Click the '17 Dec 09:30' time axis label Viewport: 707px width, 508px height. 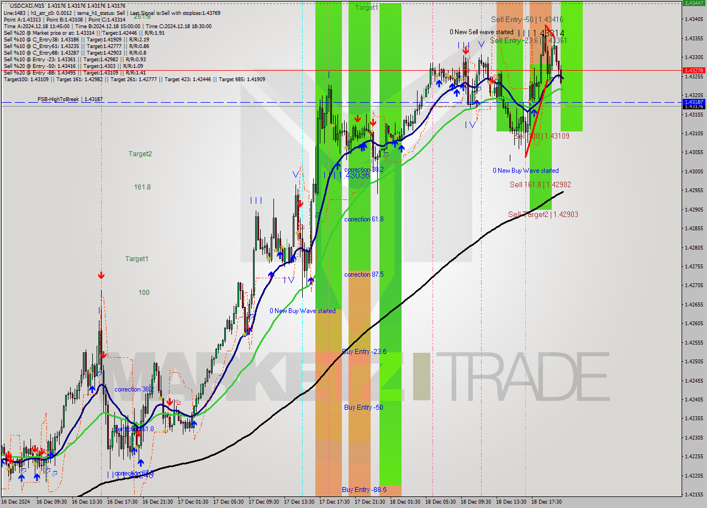tap(263, 502)
